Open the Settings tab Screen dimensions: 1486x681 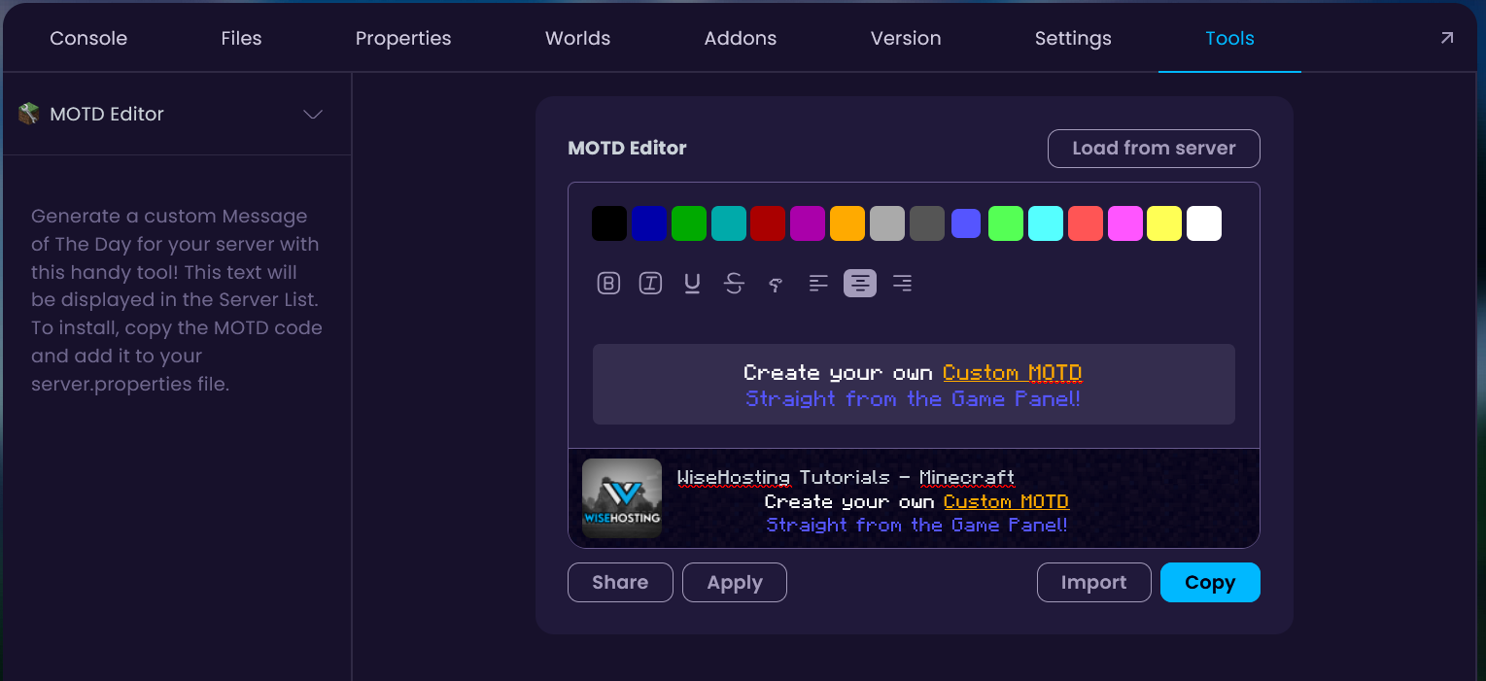click(1073, 39)
